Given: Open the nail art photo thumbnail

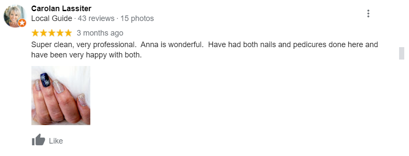Looking at the screenshot, I should pyautogui.click(x=61, y=96).
